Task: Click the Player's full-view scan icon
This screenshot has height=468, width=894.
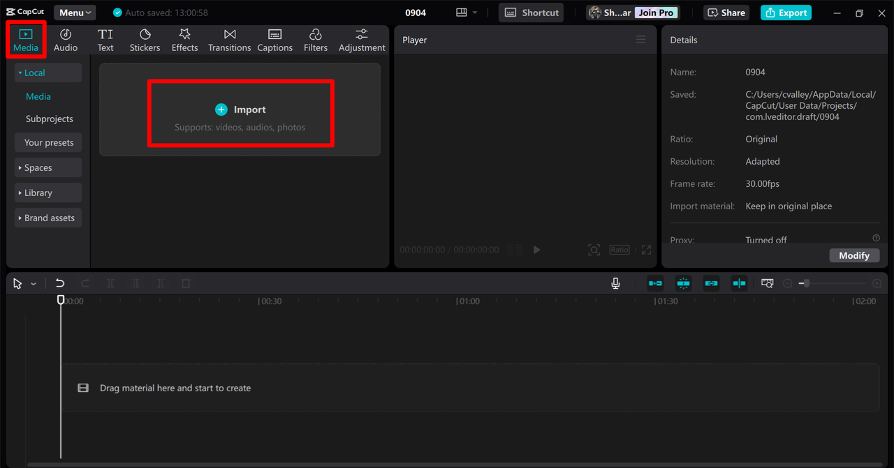Action: tap(594, 250)
